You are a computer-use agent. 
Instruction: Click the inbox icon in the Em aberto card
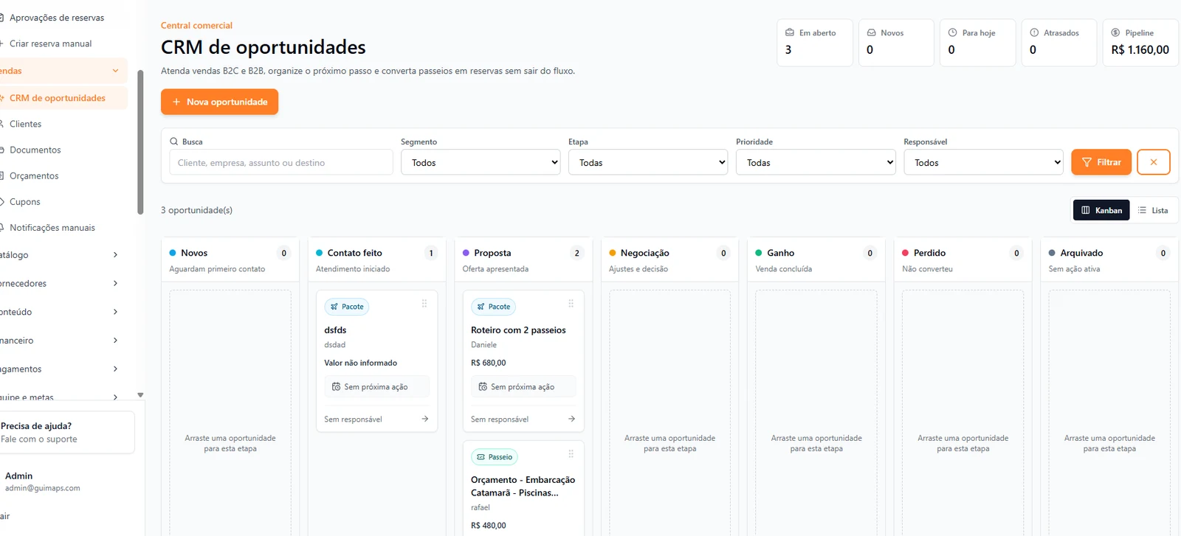point(790,32)
